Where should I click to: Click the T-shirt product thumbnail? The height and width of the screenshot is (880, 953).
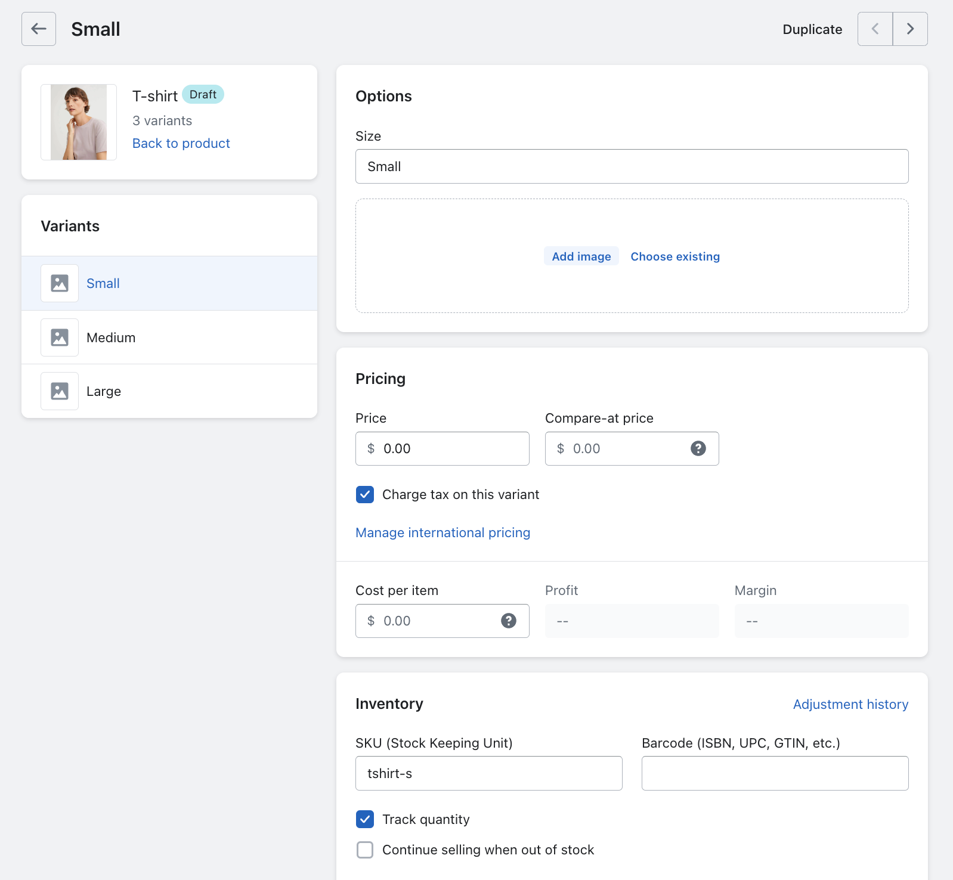79,122
